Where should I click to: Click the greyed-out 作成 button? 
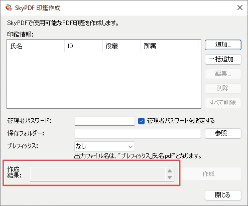click(209, 174)
